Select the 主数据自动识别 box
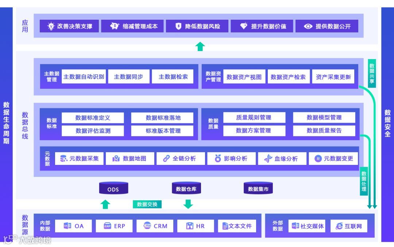This screenshot has width=394, height=247. (x=84, y=77)
